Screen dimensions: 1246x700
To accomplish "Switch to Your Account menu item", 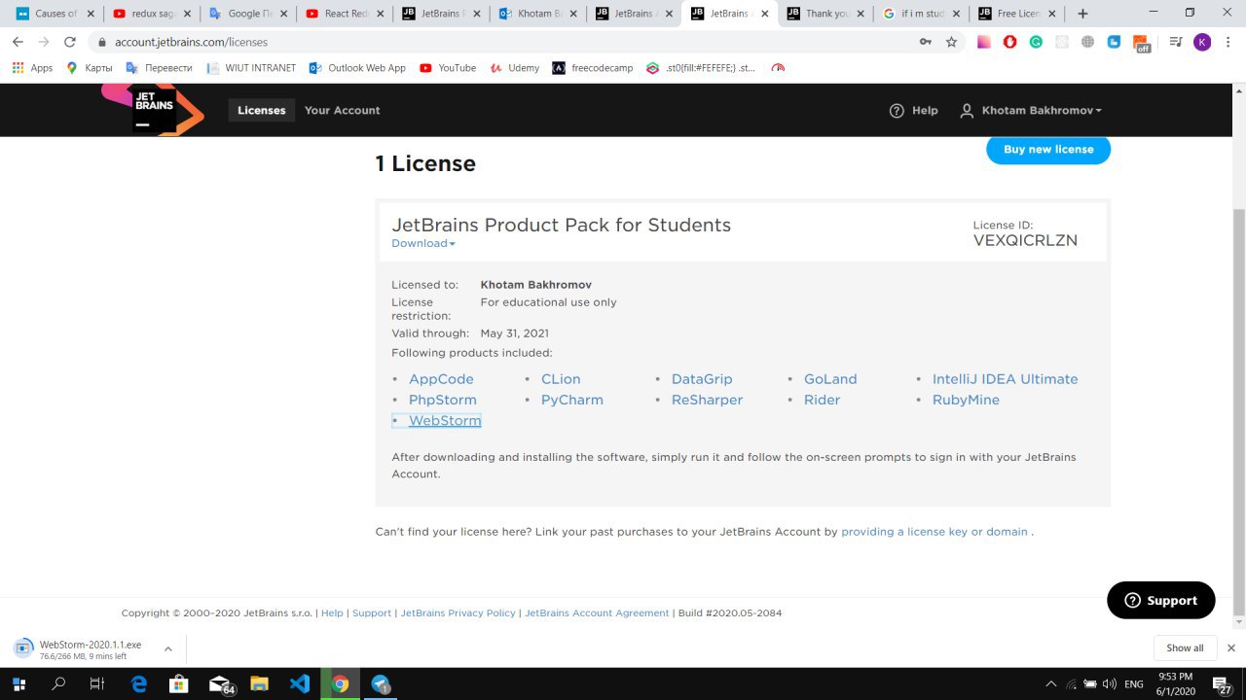I will point(342,111).
